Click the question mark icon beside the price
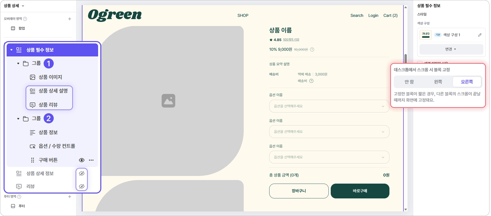Image resolution: width=491 pixels, height=216 pixels. pyautogui.click(x=312, y=49)
